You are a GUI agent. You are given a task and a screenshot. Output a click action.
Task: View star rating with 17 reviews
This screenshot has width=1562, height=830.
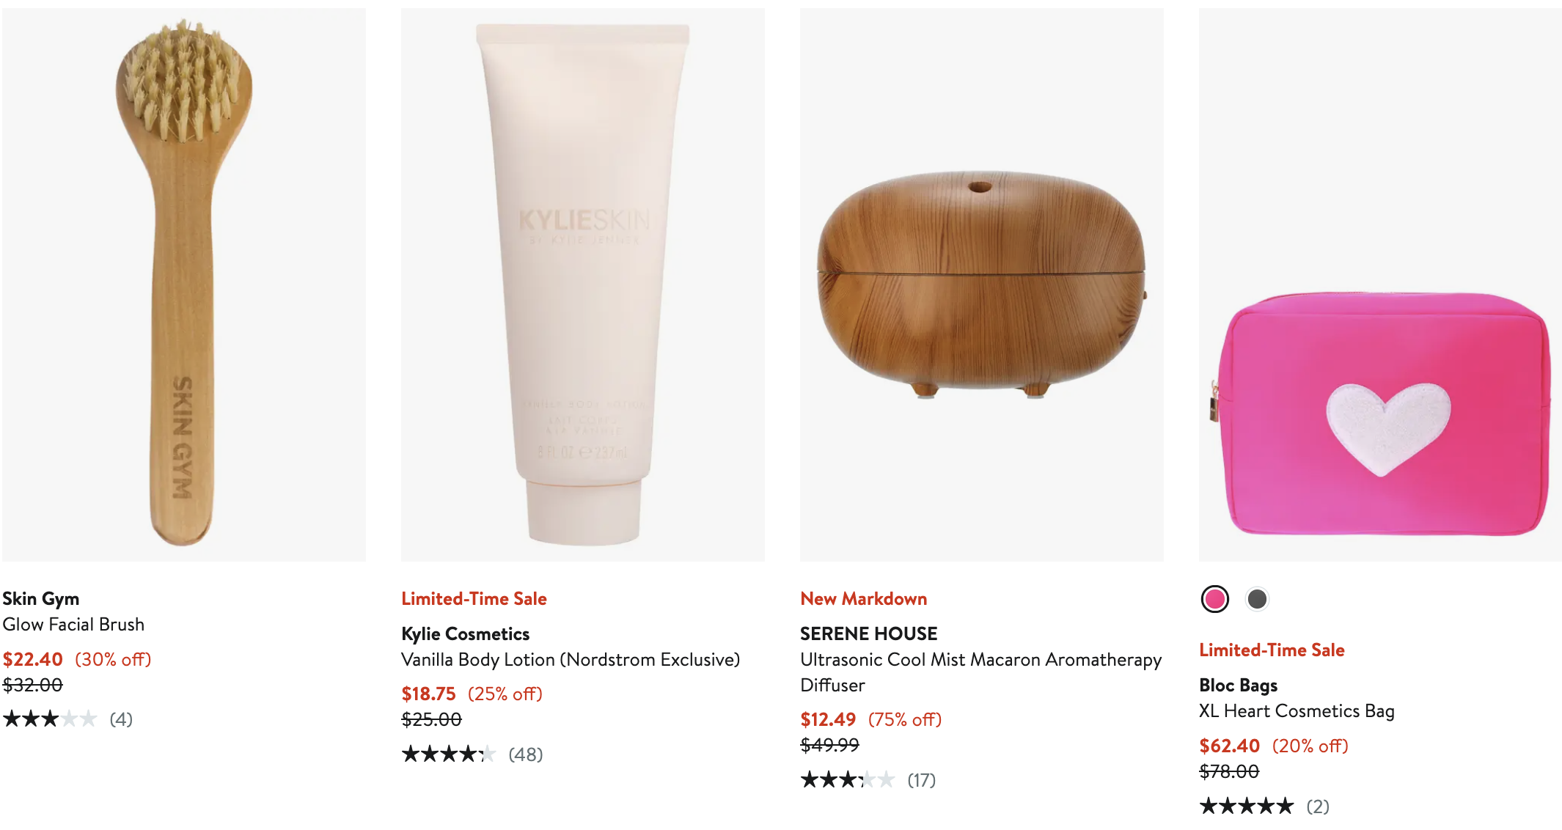click(x=848, y=779)
